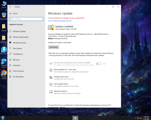Select Windows Update in sidebar

coord(19,31)
